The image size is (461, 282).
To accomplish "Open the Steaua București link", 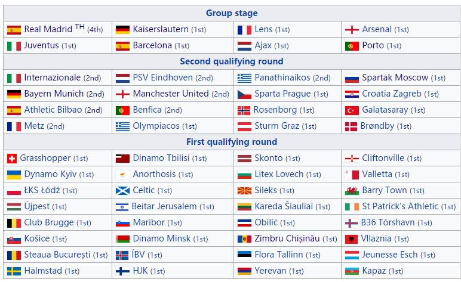I will (x=57, y=255).
